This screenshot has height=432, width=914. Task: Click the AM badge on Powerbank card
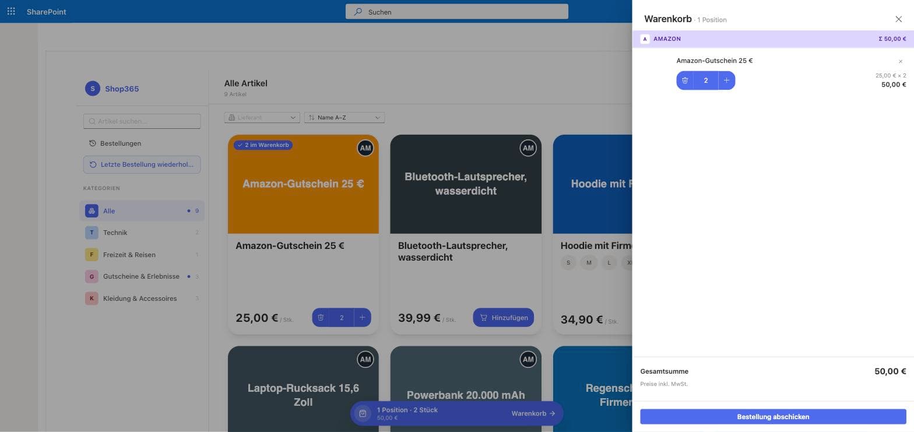point(528,360)
